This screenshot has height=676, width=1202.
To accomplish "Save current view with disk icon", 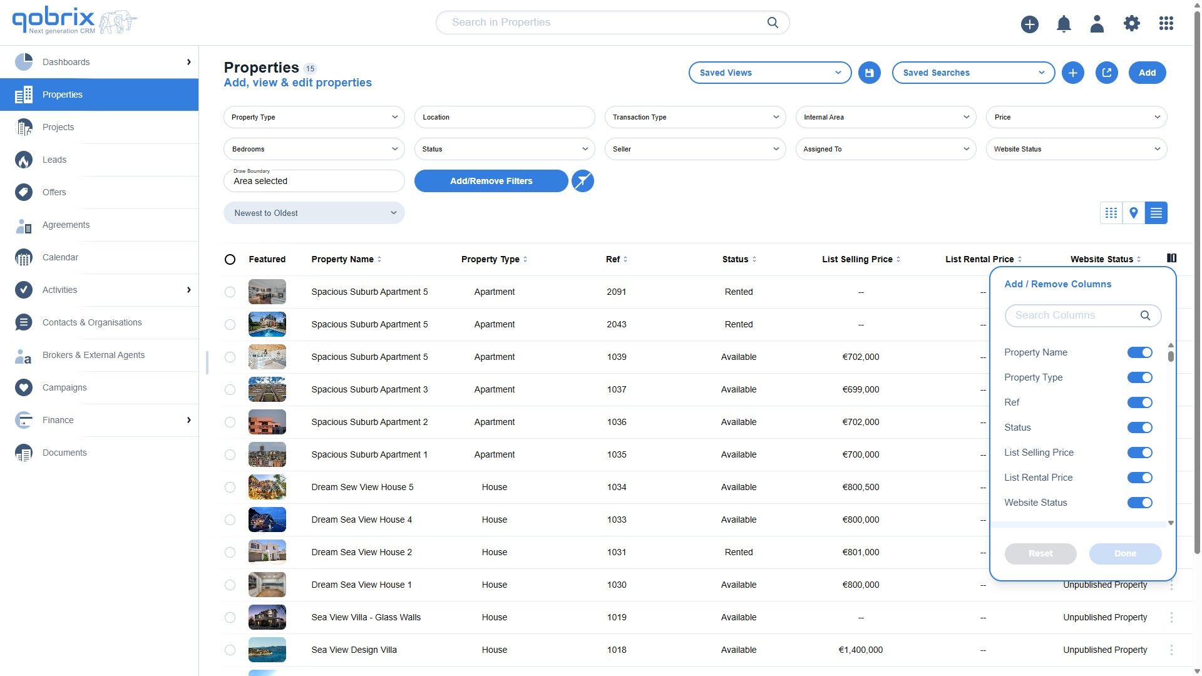I will coord(869,73).
